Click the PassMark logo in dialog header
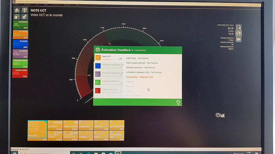 point(98,50)
